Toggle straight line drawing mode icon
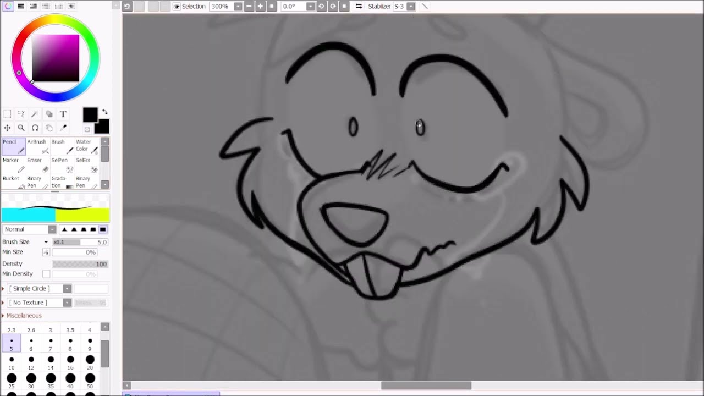 click(x=425, y=6)
